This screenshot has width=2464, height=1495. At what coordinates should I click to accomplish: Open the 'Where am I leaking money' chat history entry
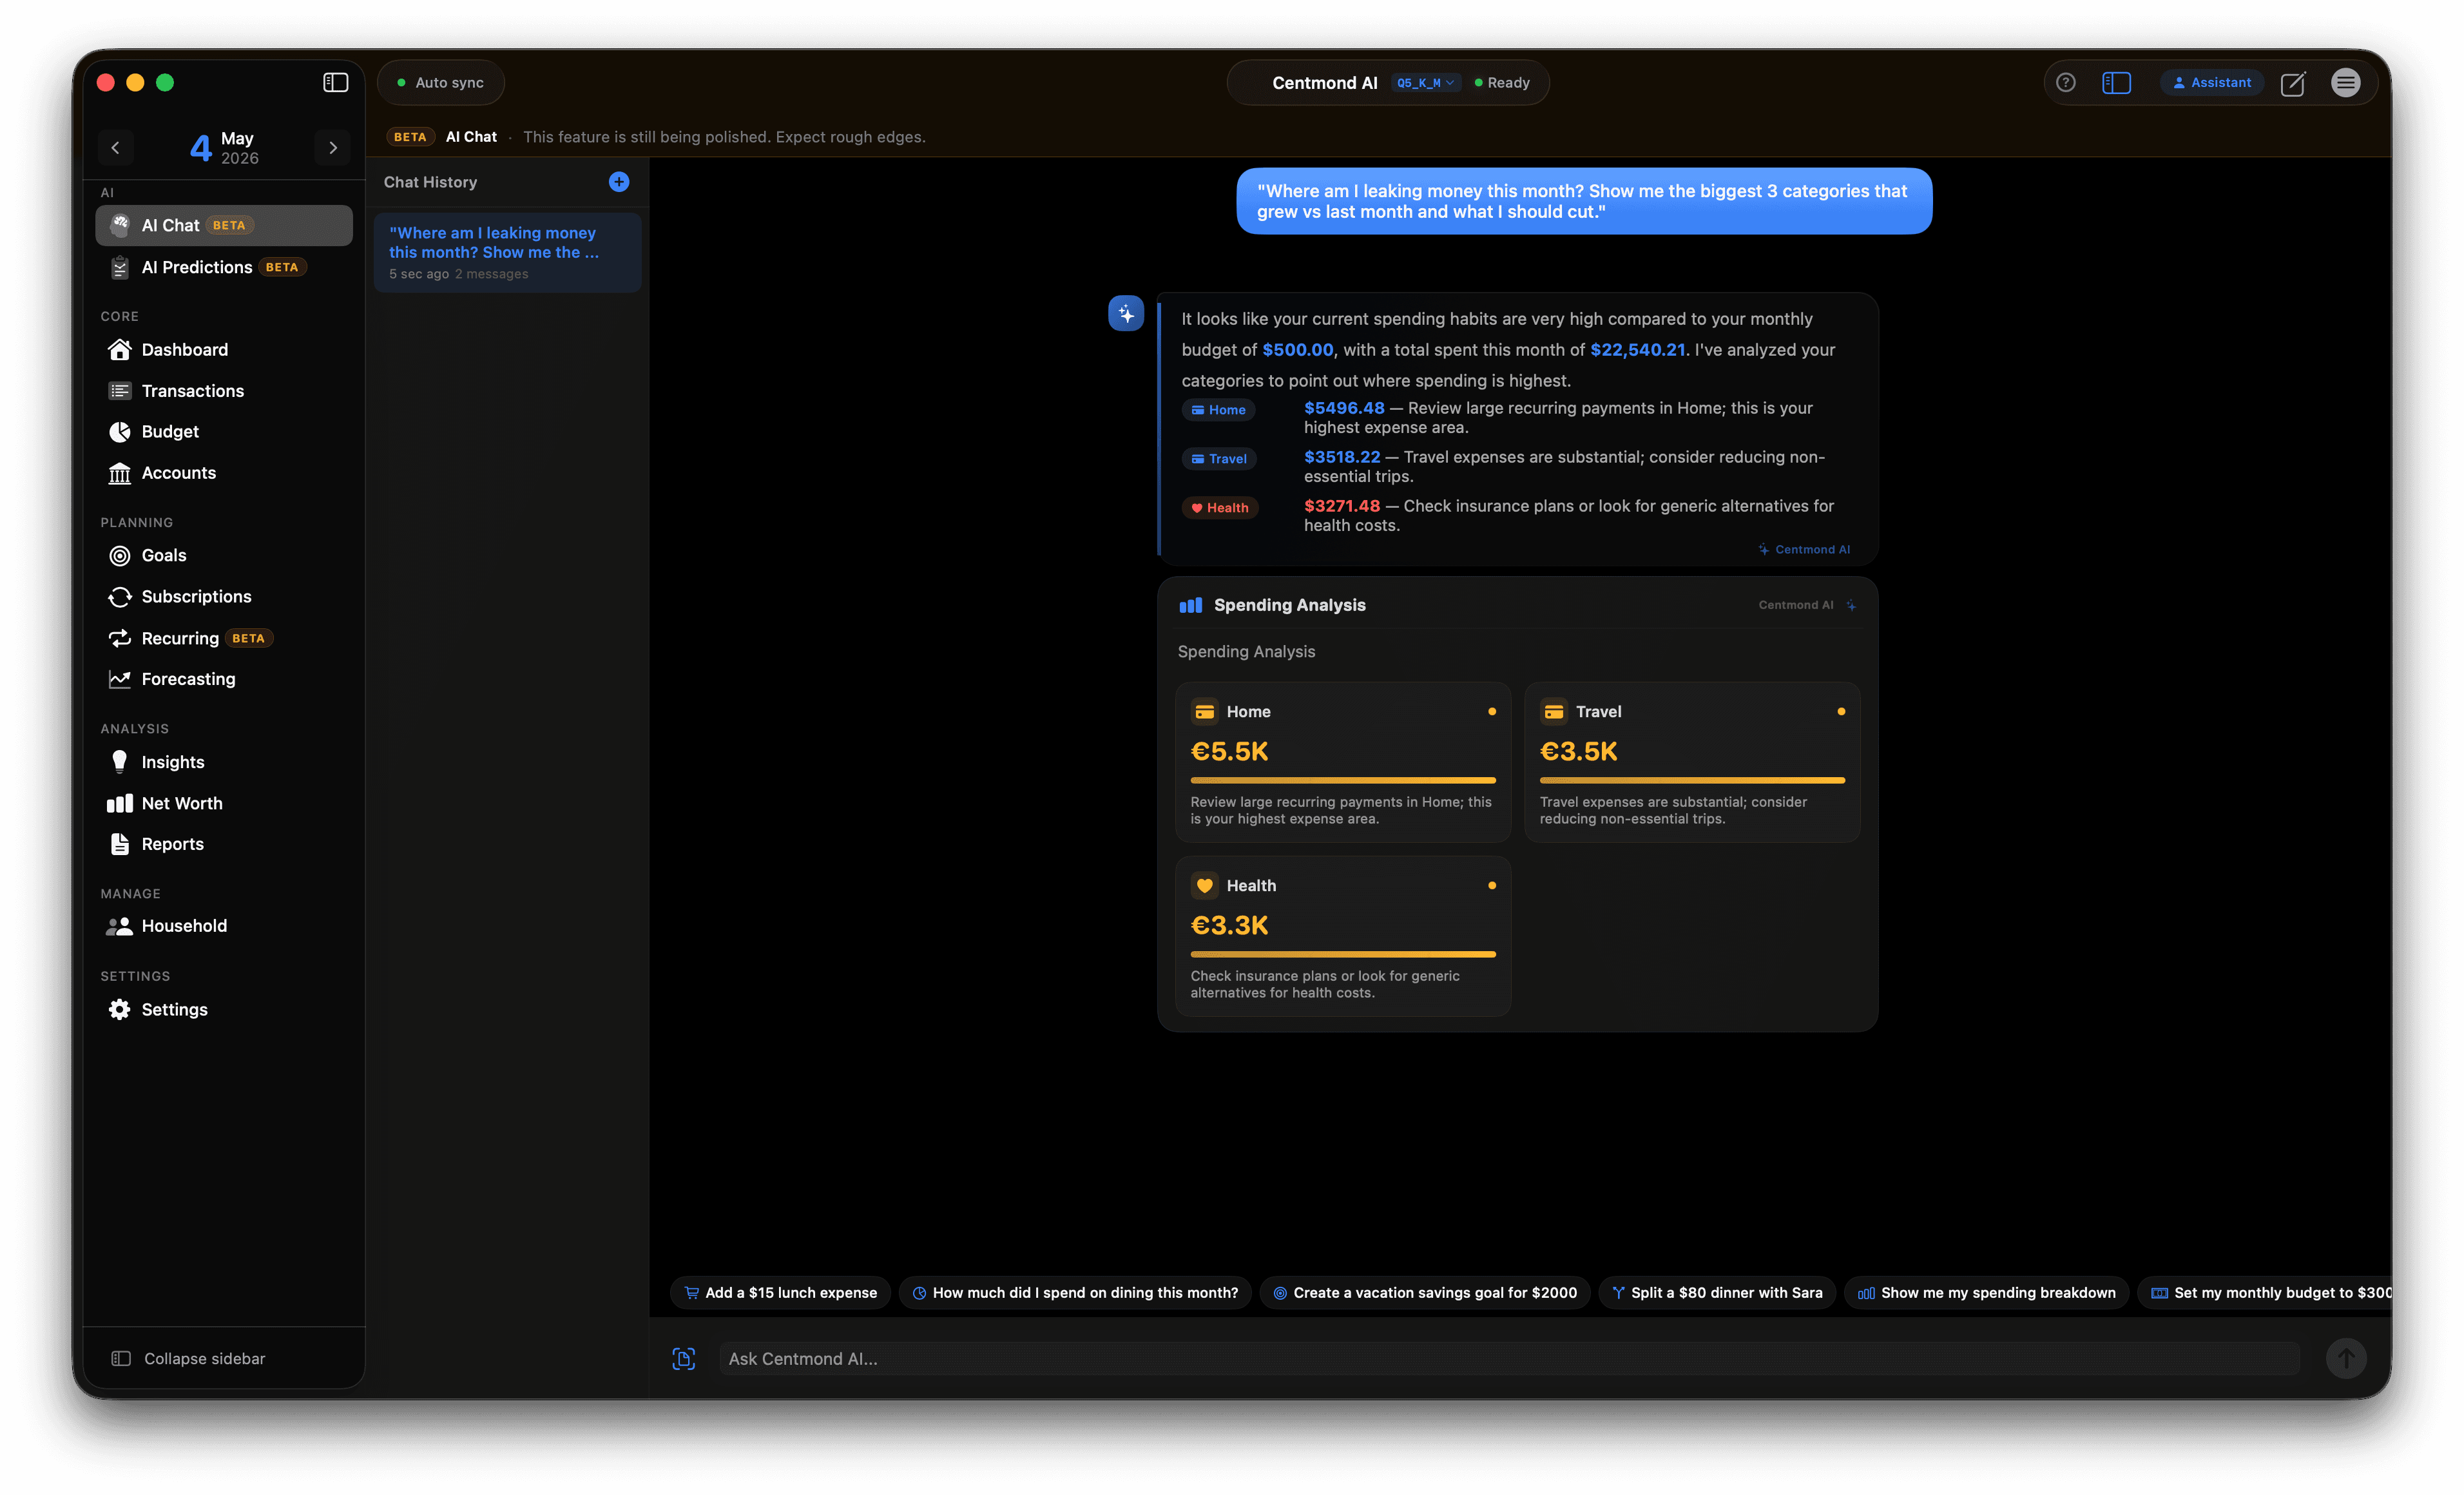click(x=508, y=252)
